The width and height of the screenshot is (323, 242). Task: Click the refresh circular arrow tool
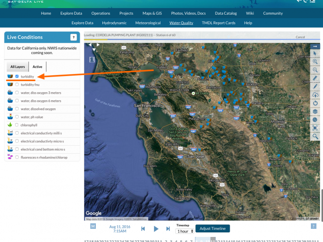pos(315,103)
